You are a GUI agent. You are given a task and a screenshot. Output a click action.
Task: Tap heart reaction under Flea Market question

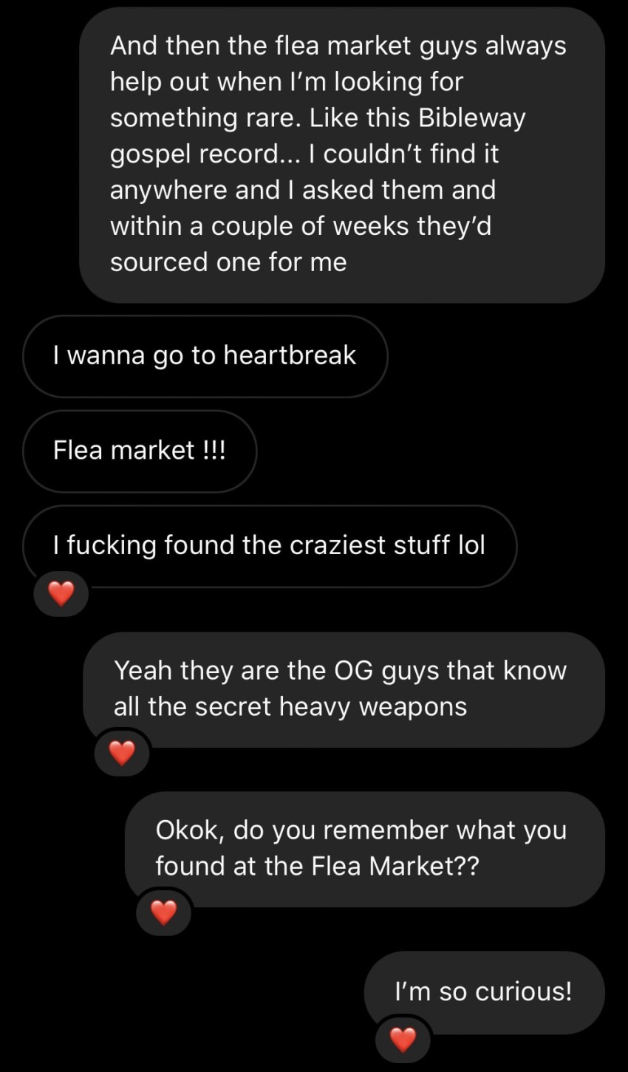[163, 912]
